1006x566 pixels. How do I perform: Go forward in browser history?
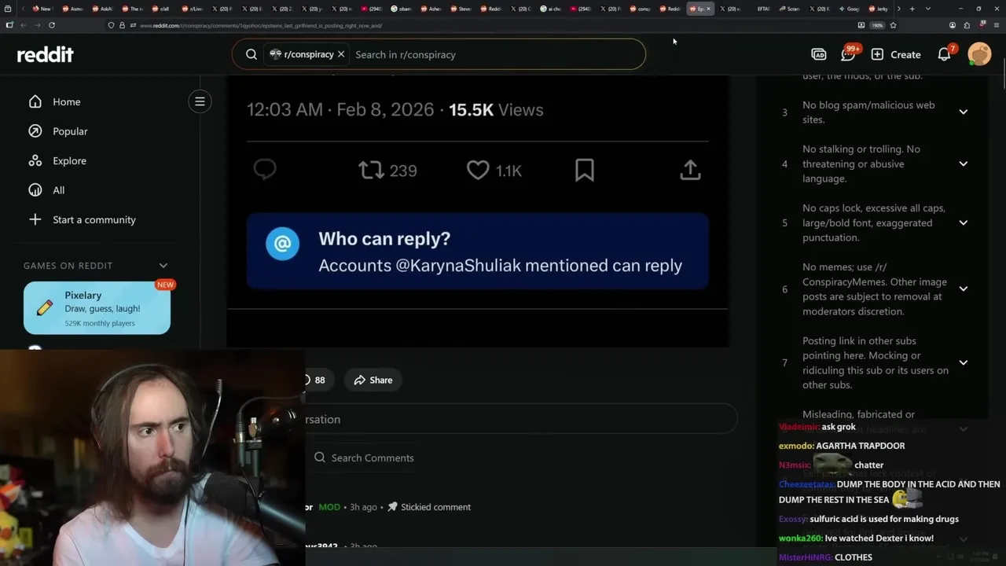point(37,25)
